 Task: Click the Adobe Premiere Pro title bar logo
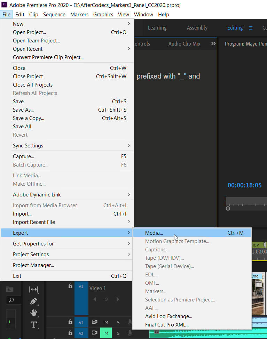[4, 4]
